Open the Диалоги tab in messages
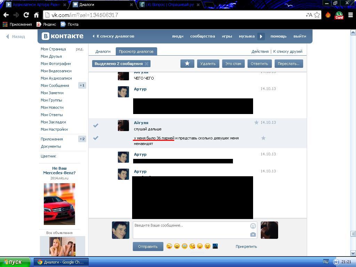 click(103, 51)
